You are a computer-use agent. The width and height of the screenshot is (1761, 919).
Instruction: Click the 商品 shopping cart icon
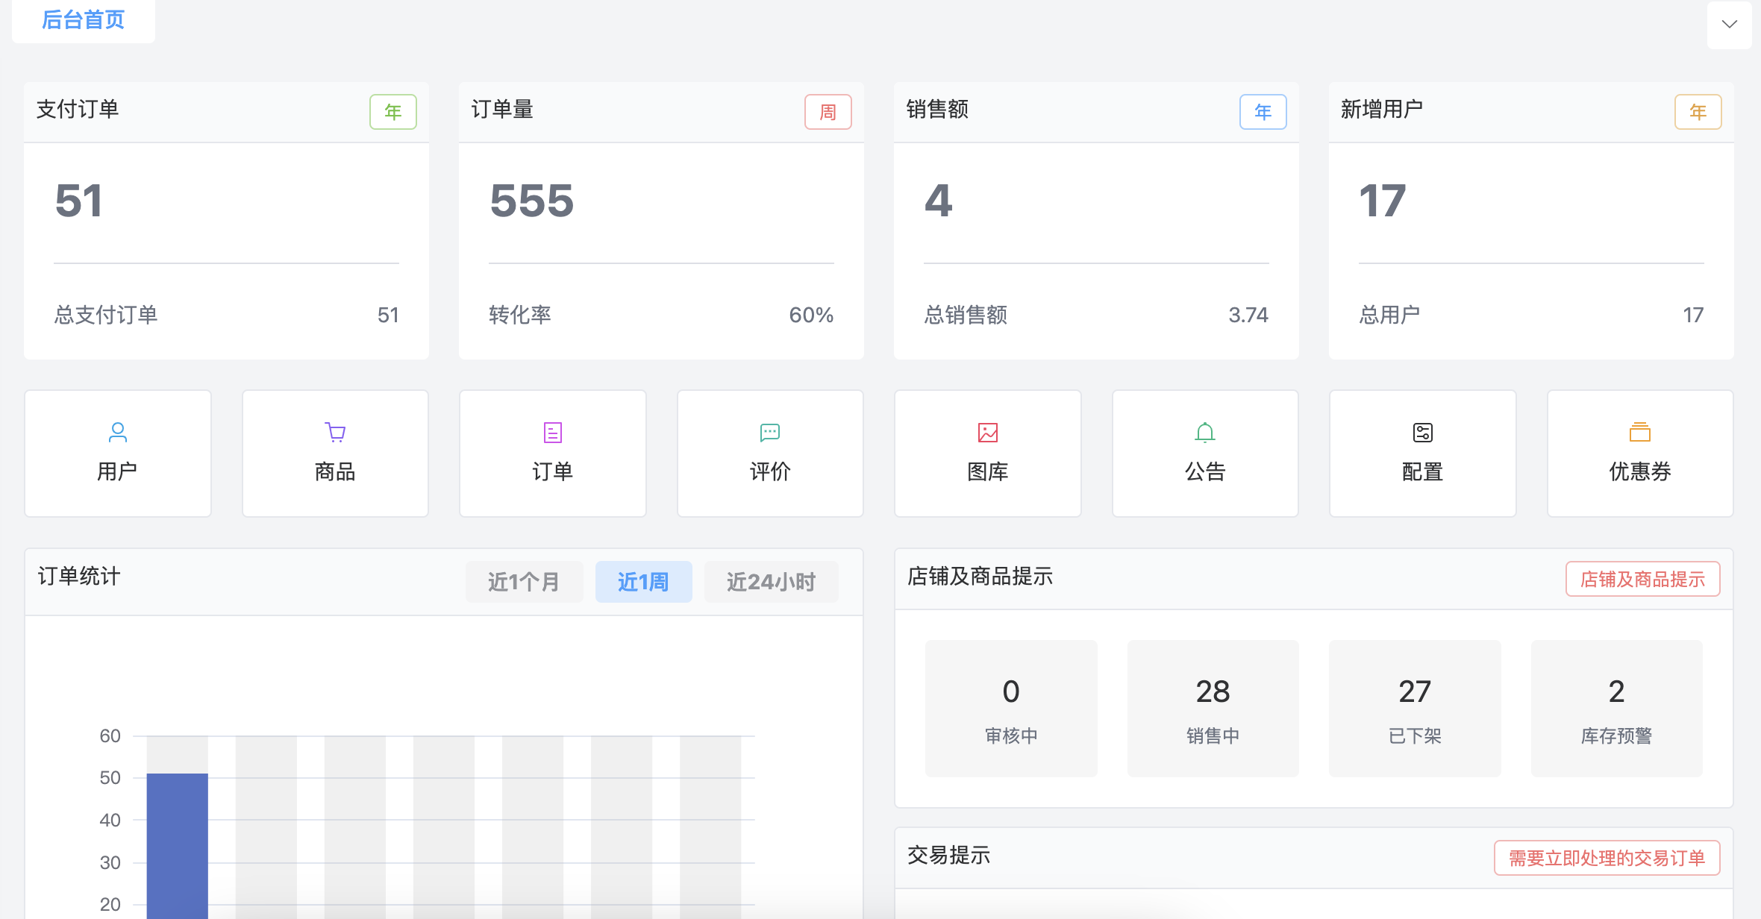(x=335, y=432)
